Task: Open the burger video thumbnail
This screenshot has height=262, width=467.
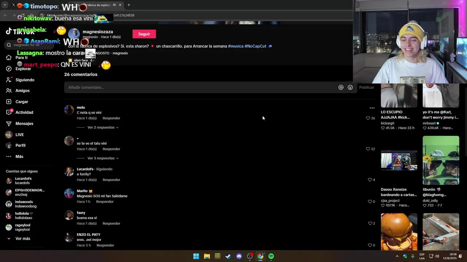Action: pyautogui.click(x=399, y=232)
